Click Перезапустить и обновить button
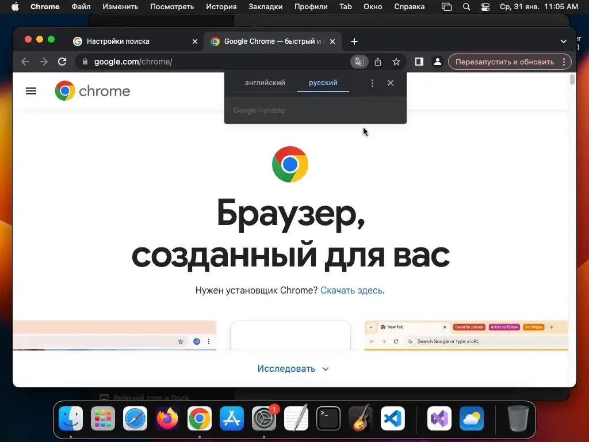The width and height of the screenshot is (589, 442). coord(504,62)
